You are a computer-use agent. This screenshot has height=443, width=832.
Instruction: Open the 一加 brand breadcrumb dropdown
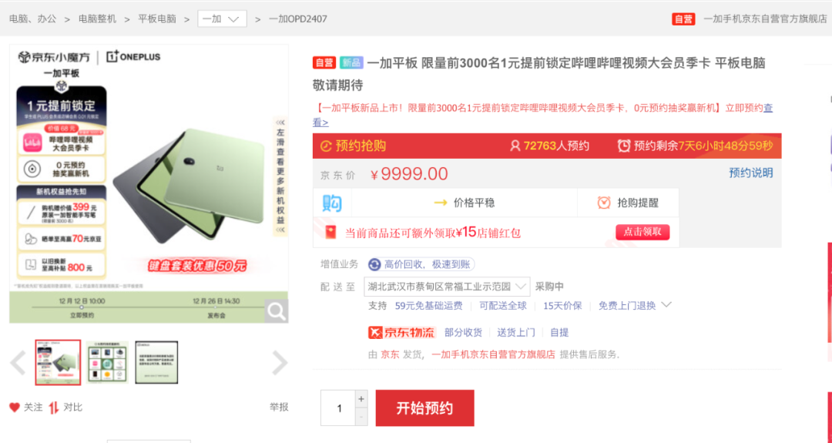pyautogui.click(x=222, y=18)
